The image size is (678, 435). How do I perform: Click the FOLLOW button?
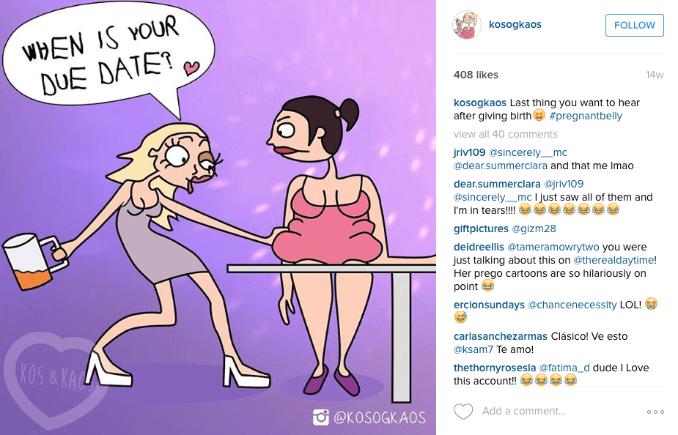634,25
